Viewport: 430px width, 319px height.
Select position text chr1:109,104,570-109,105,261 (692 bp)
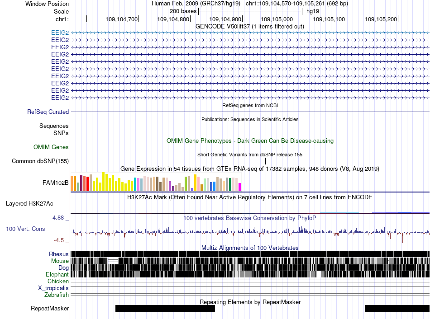coord(297,4)
